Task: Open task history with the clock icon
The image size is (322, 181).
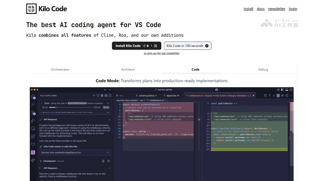Action: point(98,95)
